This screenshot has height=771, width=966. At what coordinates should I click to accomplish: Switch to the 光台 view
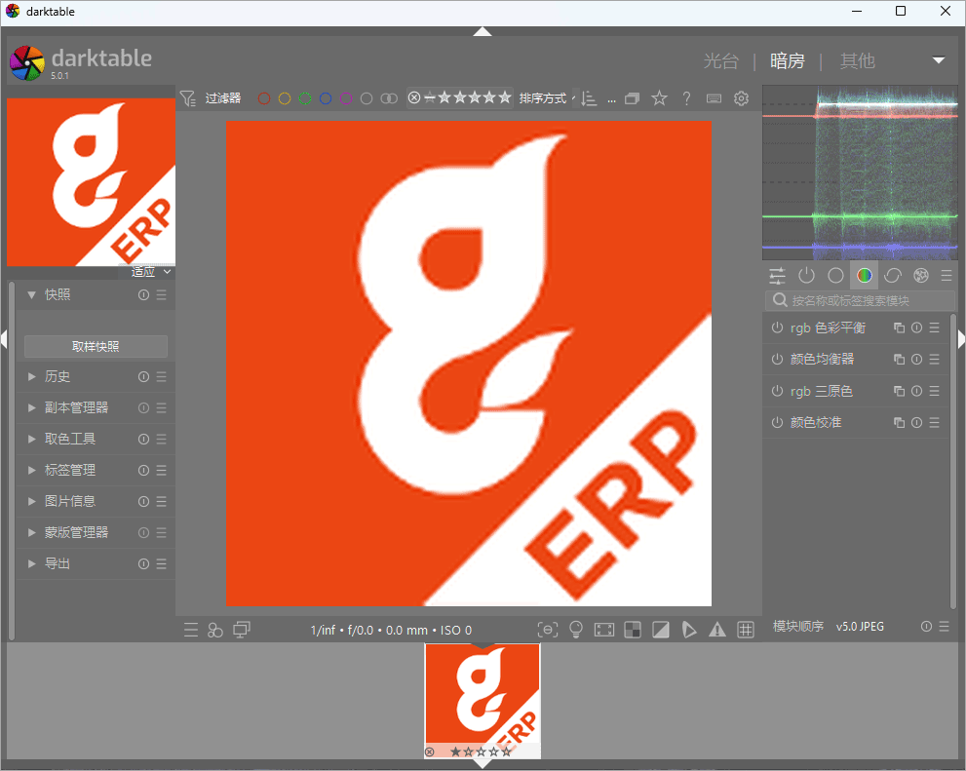(720, 60)
